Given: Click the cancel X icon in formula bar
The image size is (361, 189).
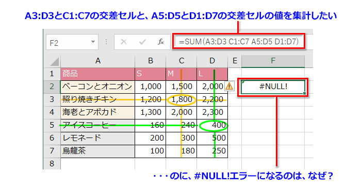Looking at the screenshot, I should click(124, 42).
